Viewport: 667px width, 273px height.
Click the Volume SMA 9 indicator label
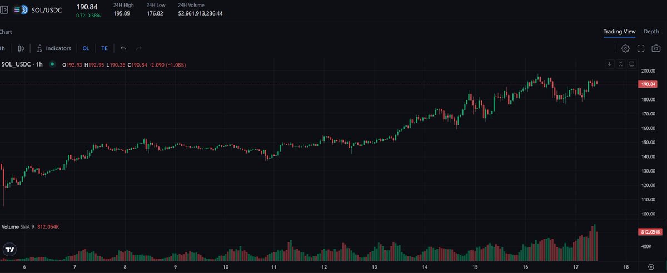[18, 227]
